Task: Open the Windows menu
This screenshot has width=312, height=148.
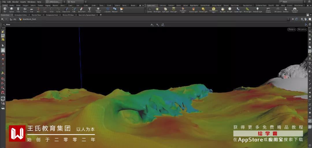Action: pyautogui.click(x=31, y=2)
